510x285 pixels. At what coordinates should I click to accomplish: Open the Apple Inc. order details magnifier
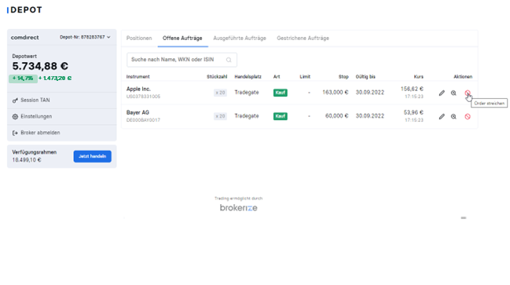point(453,93)
